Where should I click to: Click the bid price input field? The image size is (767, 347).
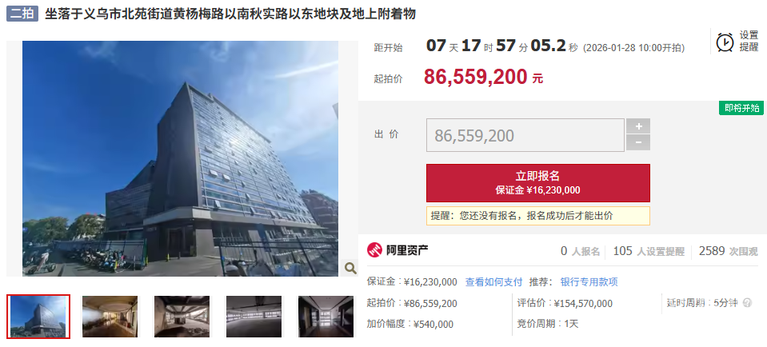pos(525,135)
